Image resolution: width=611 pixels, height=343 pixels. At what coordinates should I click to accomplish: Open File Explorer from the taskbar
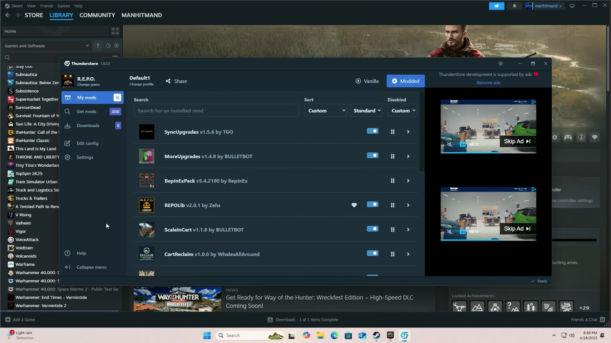click(320, 335)
